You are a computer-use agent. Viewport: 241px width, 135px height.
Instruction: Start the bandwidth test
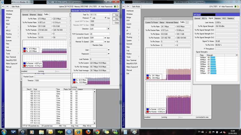[117, 15]
